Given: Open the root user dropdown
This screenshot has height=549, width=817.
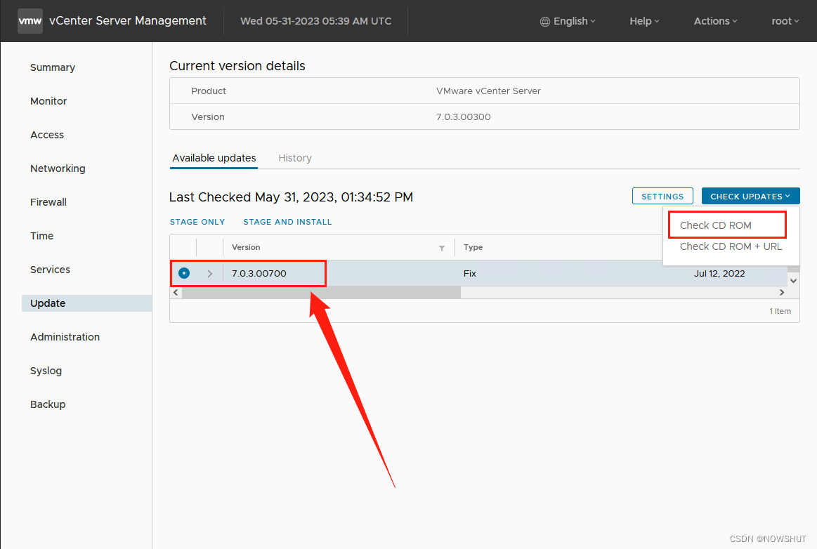Looking at the screenshot, I should coord(785,21).
